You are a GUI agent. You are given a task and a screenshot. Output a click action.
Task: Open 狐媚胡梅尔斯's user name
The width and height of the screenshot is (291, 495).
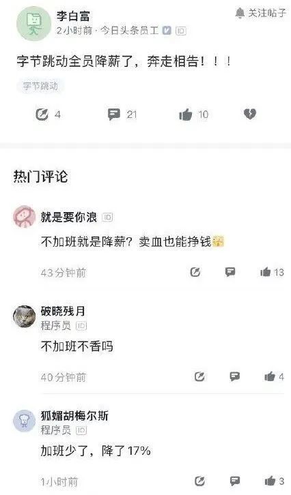pos(74,416)
